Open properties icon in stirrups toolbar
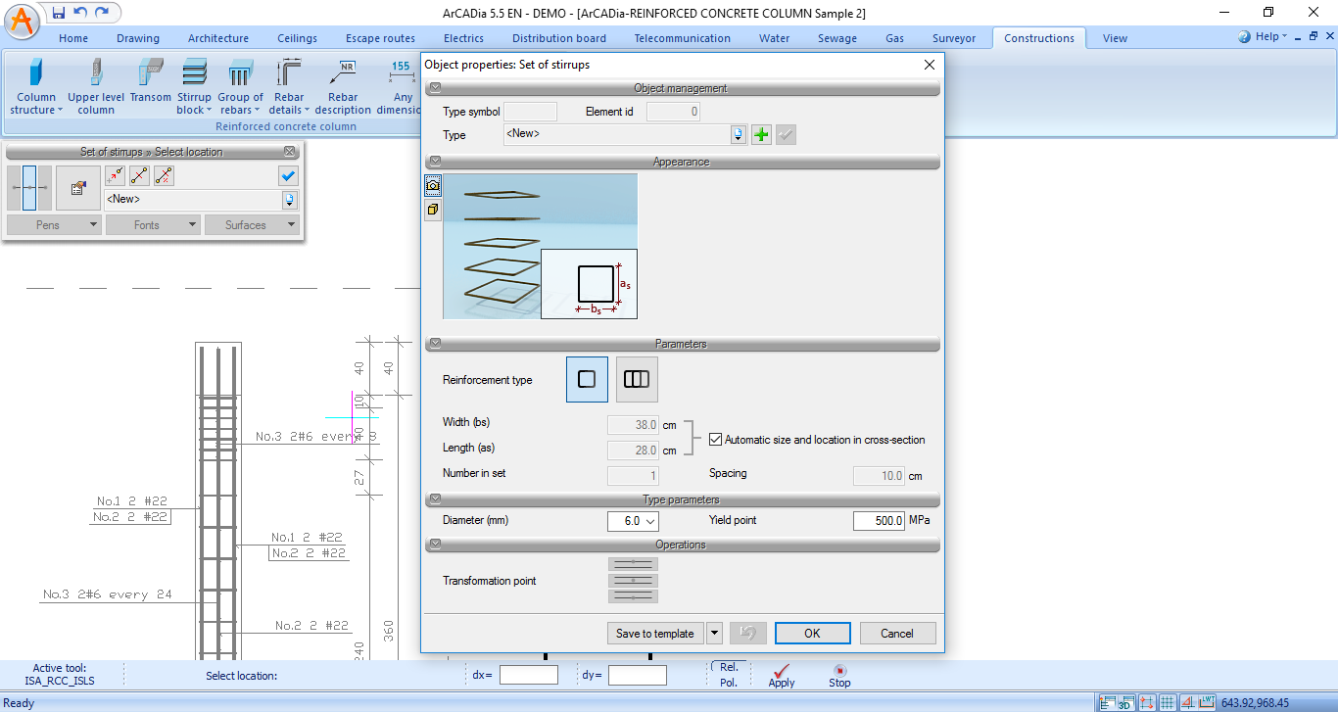The image size is (1338, 712). pyautogui.click(x=78, y=188)
